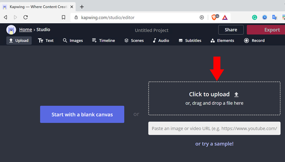Click the lock icon beside the URL
The image size is (285, 162).
click(x=76, y=17)
